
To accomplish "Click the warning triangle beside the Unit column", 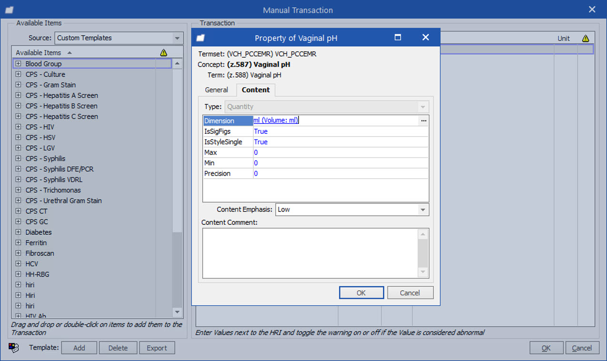I will [x=586, y=38].
